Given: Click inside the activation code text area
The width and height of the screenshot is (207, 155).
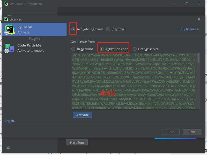Looking at the screenshot, I should click(135, 81).
